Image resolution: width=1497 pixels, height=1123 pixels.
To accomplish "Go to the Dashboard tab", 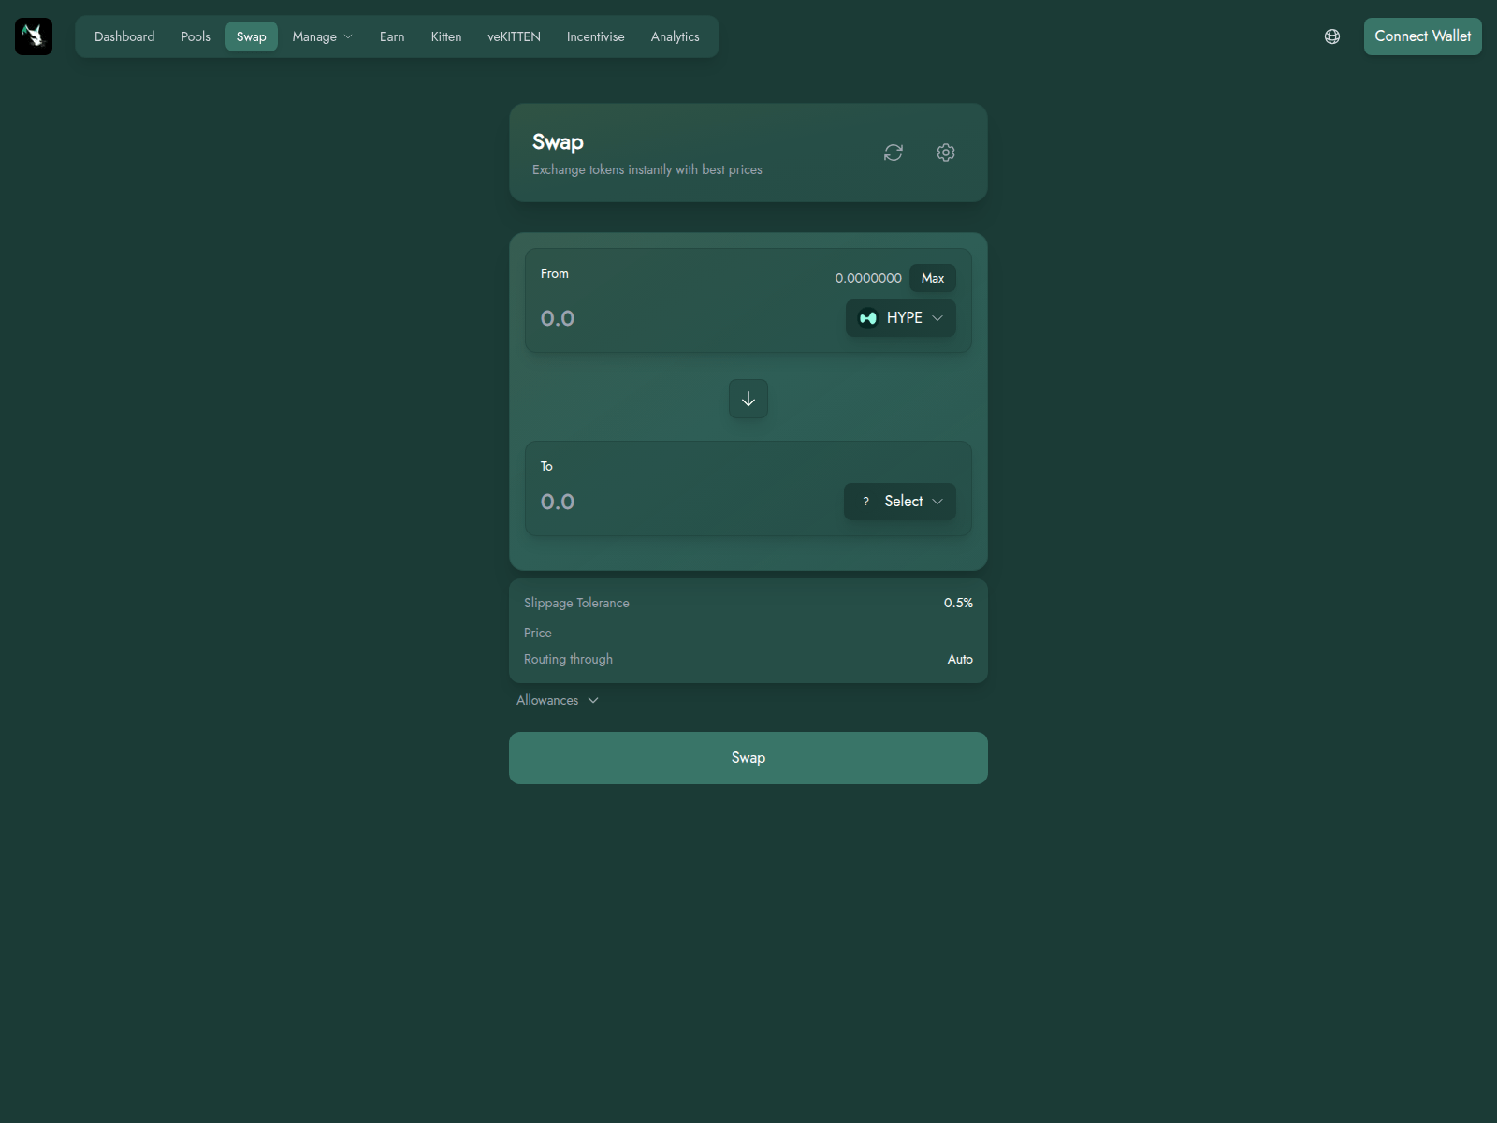I will [124, 36].
